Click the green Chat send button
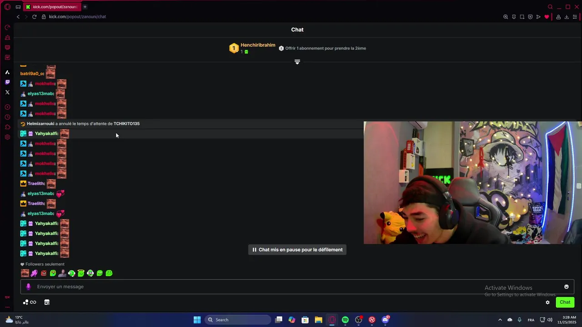 click(x=565, y=302)
